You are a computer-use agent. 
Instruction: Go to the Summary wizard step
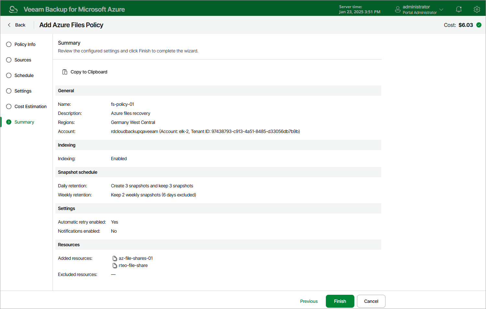point(24,122)
